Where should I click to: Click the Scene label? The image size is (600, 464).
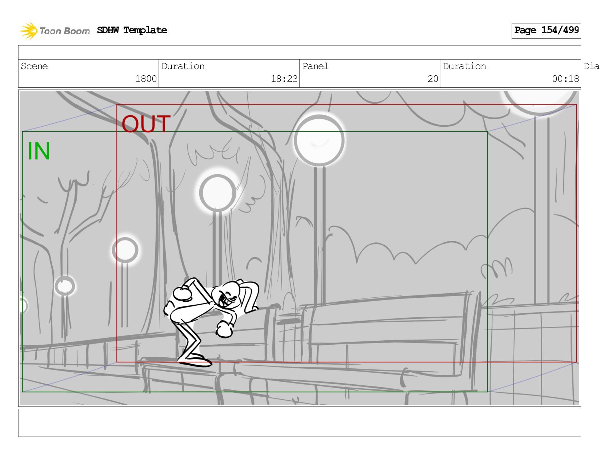(34, 66)
